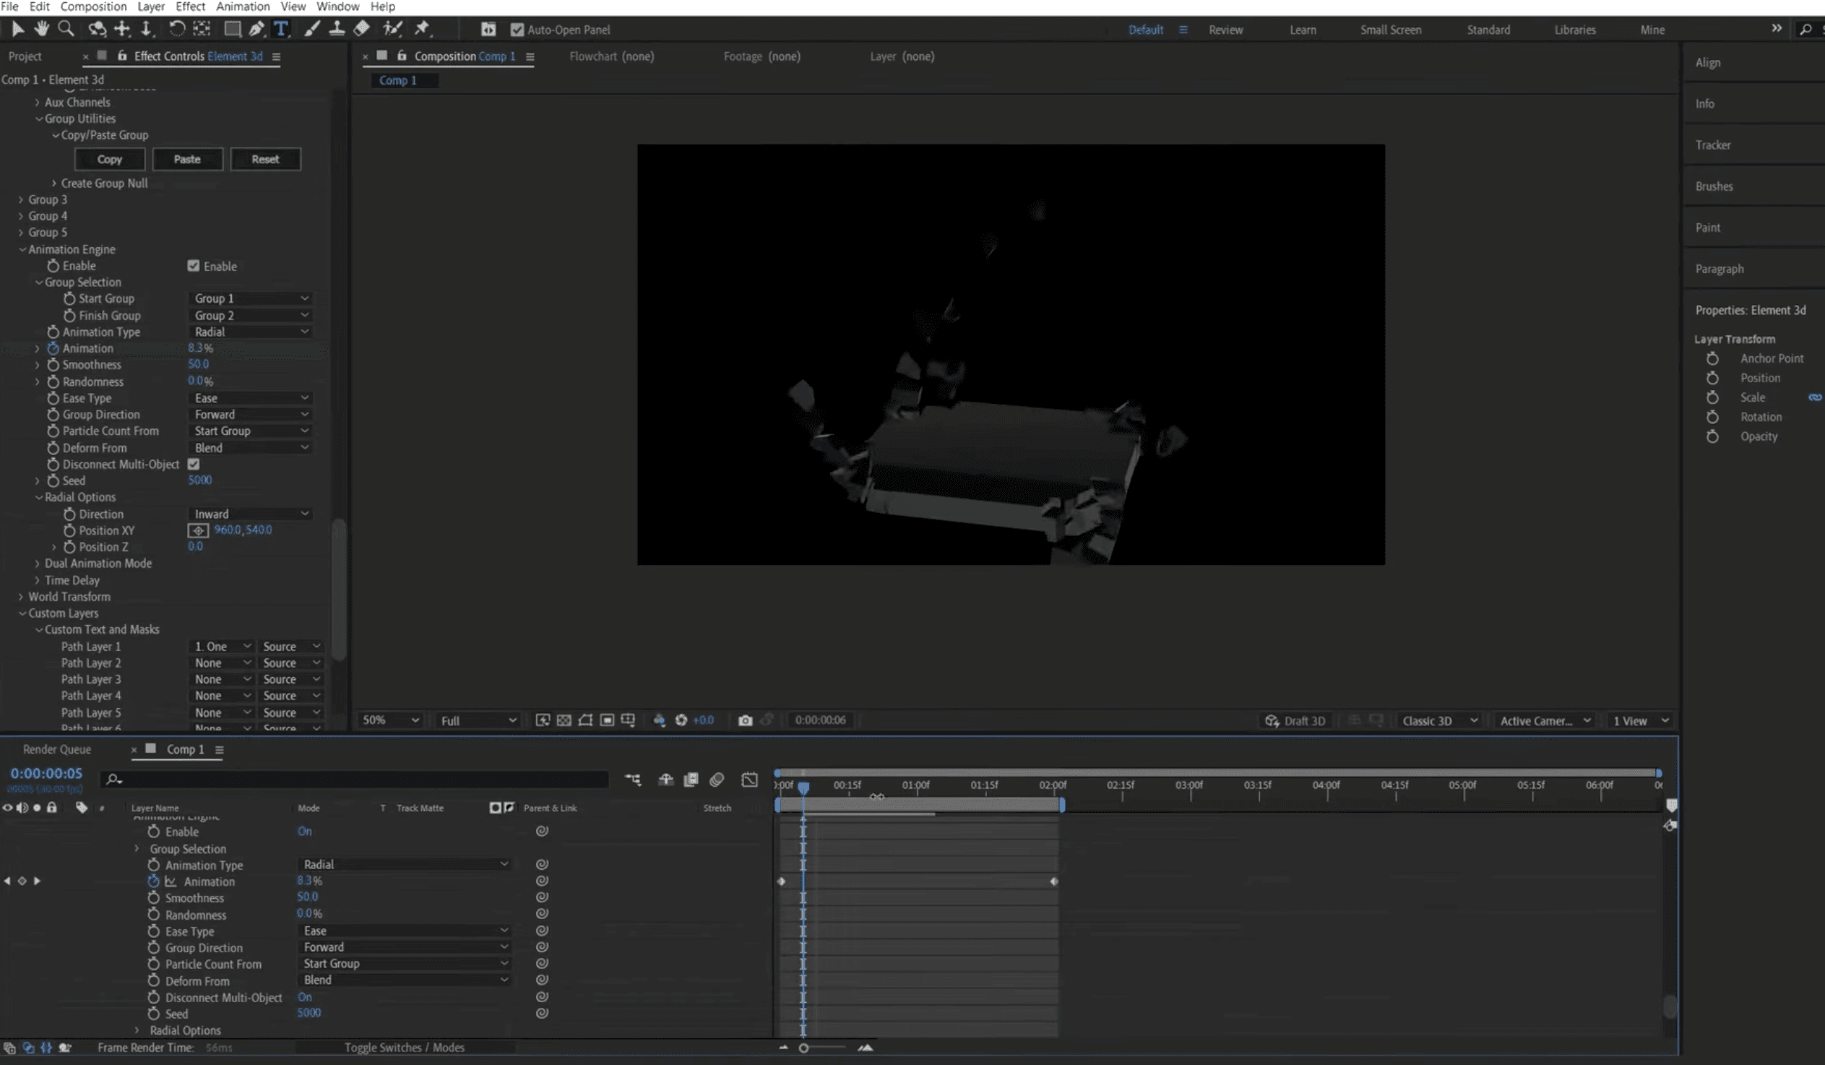The height and width of the screenshot is (1065, 1825).
Task: Select the Hand tool
Action: [41, 29]
